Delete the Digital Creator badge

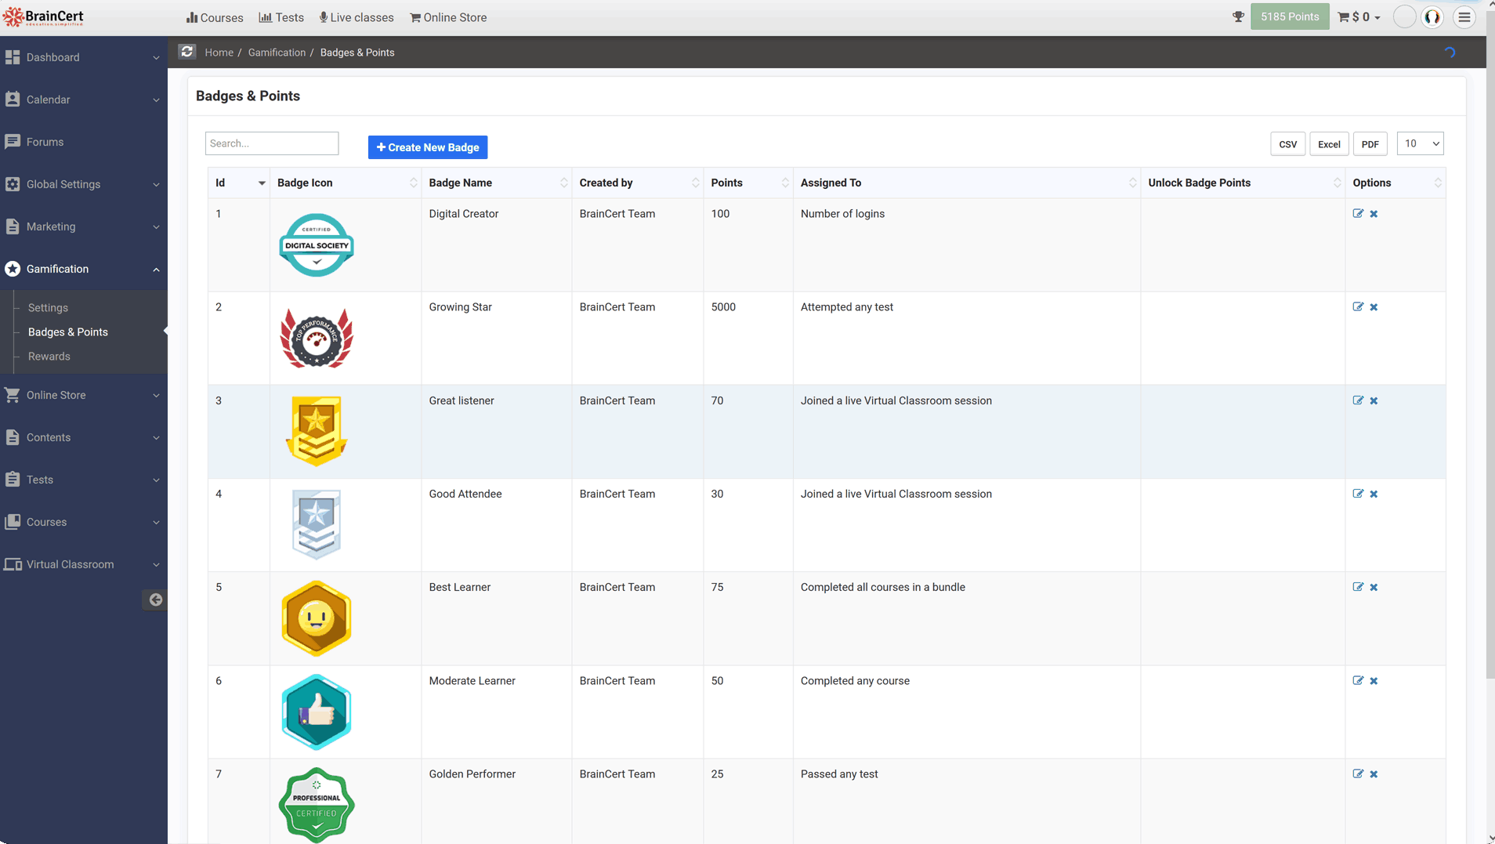click(x=1374, y=214)
